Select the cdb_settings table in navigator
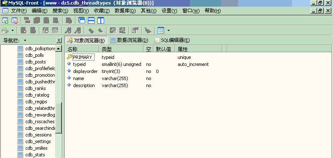 (x=34, y=141)
